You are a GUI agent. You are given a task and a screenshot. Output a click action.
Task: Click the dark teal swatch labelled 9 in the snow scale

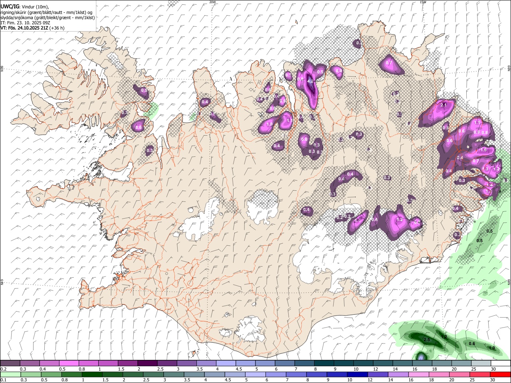[x=343, y=363]
